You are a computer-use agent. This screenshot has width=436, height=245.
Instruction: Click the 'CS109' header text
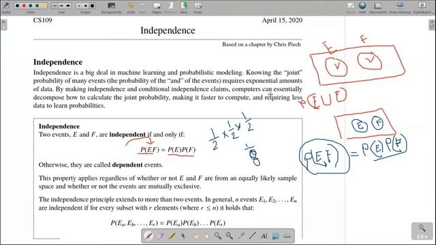point(42,20)
